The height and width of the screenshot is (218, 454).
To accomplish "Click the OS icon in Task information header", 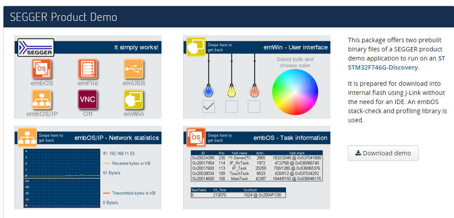I will (196, 138).
